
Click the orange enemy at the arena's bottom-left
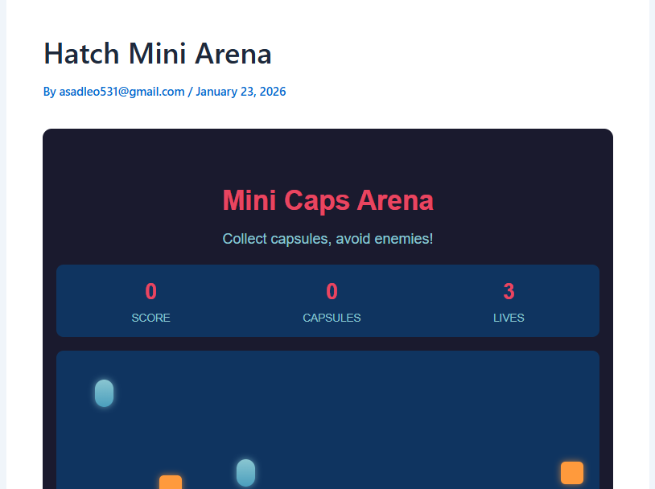click(x=171, y=483)
